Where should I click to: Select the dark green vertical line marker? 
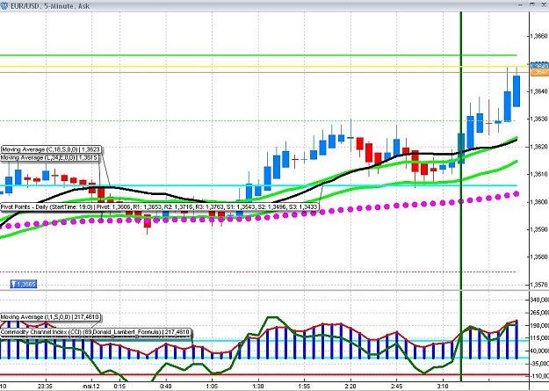pos(461,196)
